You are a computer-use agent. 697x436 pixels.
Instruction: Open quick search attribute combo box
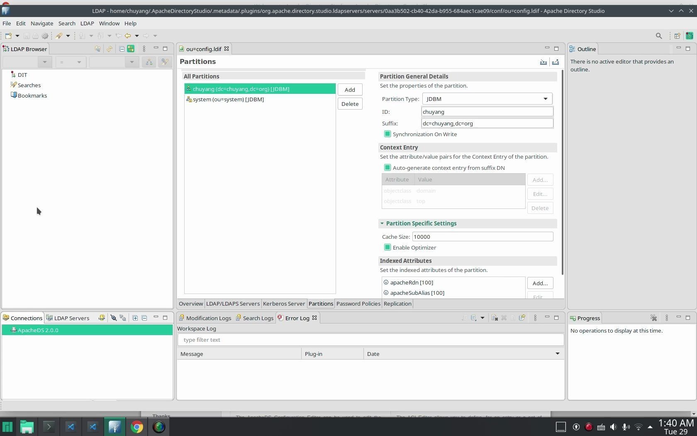[x=27, y=62]
